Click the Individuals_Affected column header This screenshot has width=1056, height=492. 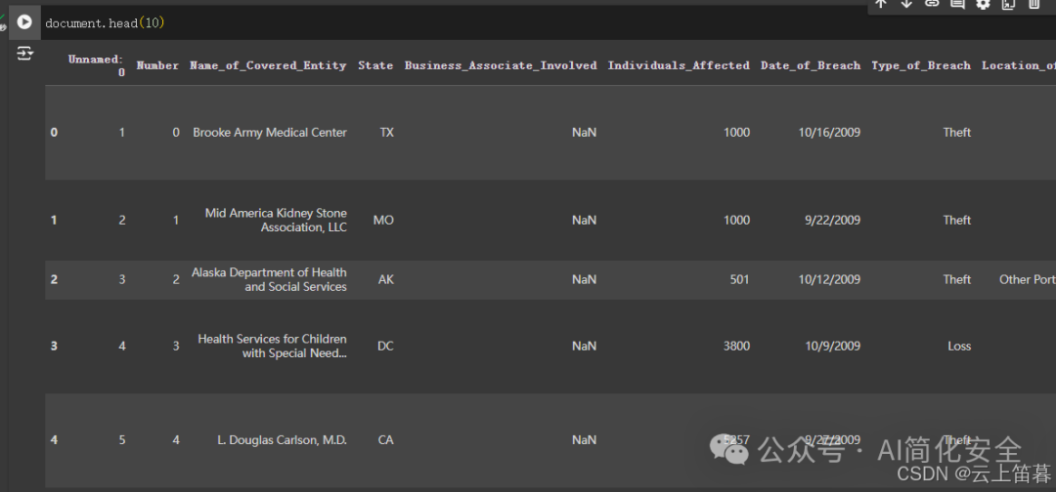[679, 65]
